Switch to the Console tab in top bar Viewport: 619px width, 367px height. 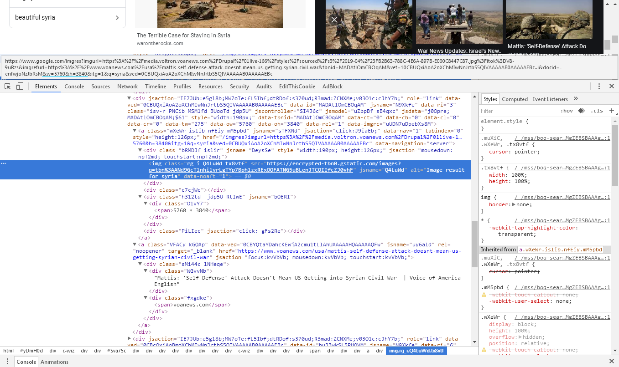tap(74, 87)
